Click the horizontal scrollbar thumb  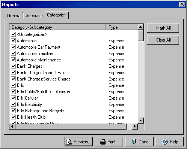click(71, 126)
